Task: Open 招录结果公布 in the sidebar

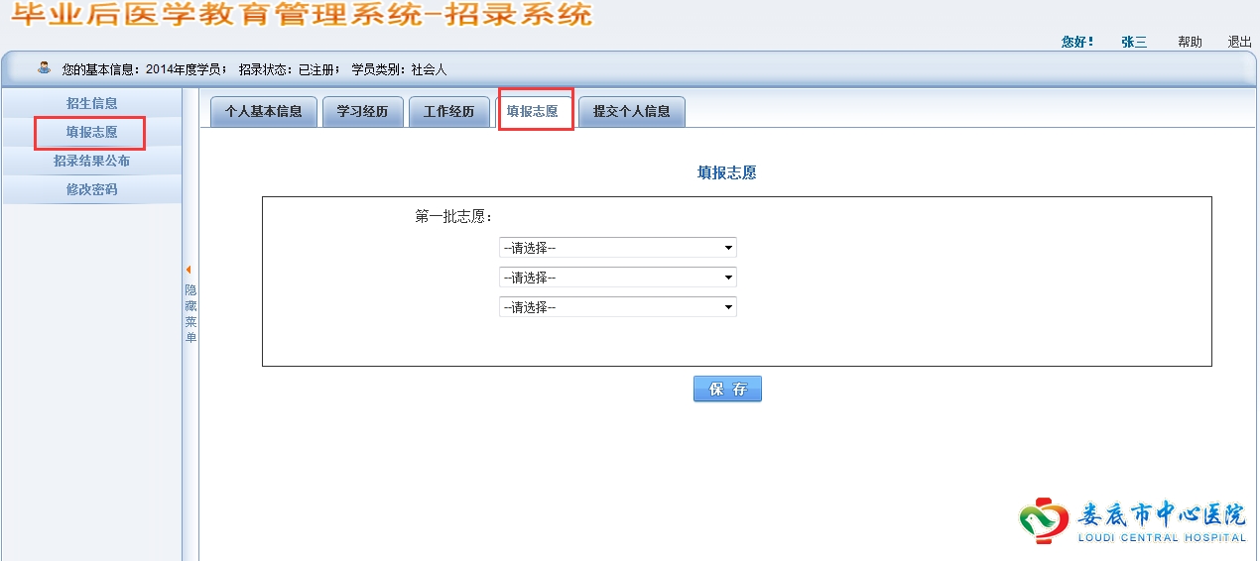Action: point(91,161)
